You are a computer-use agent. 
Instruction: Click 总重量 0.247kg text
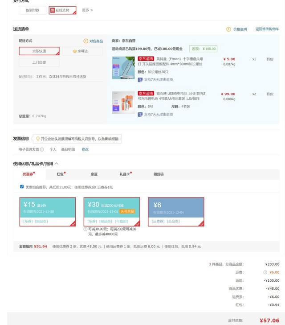tap(33, 116)
